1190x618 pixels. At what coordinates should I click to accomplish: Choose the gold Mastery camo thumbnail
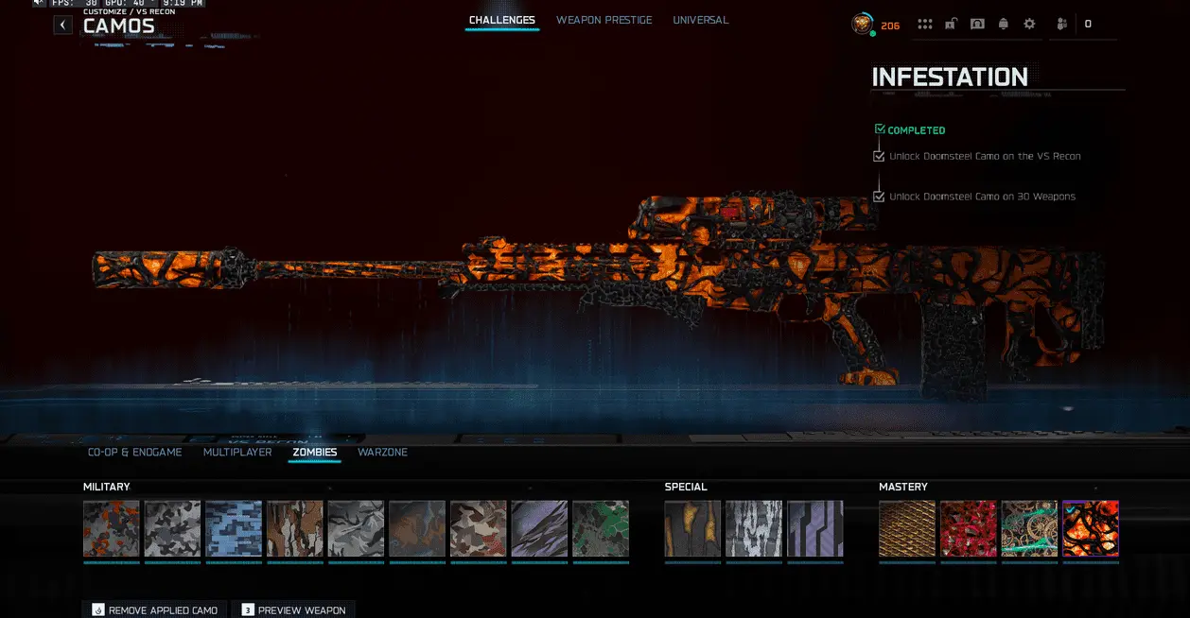coord(906,528)
